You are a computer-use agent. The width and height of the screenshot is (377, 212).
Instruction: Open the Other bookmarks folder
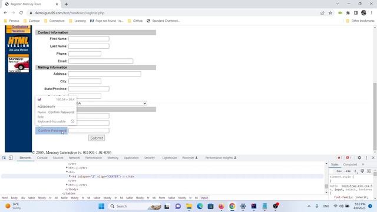point(360,21)
